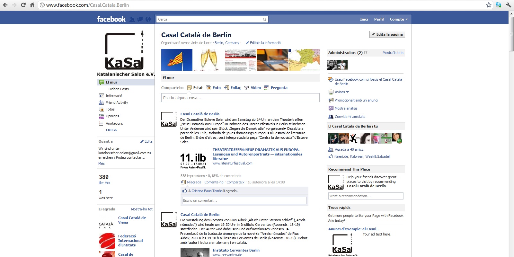Choose Vídeo share option
514x257 pixels.
(x=253, y=88)
